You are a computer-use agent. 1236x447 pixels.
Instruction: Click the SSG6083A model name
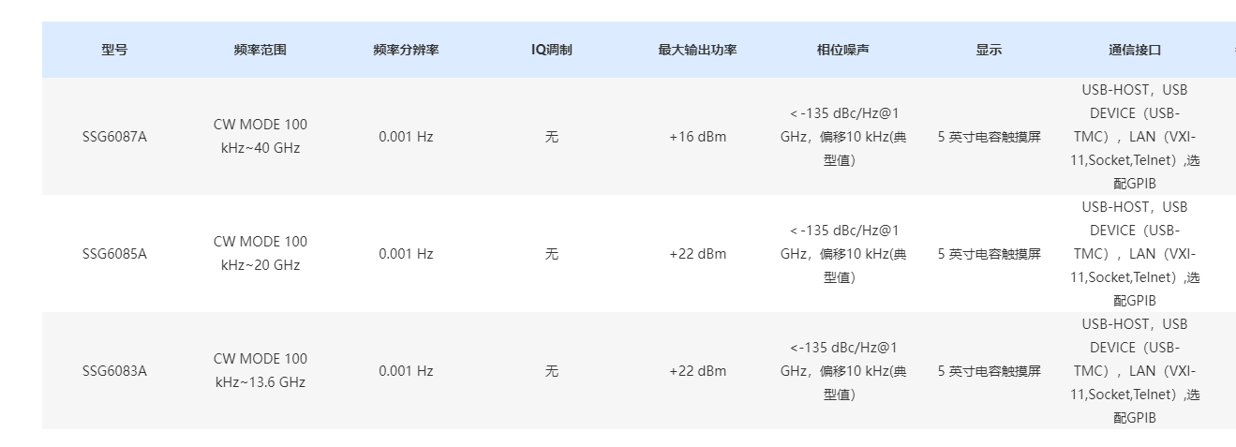[x=114, y=371]
